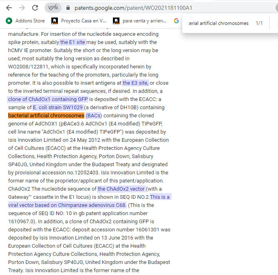This screenshot has height=275, width=278.
Task: Open the Addons Store bookmark
Action: 25,20
